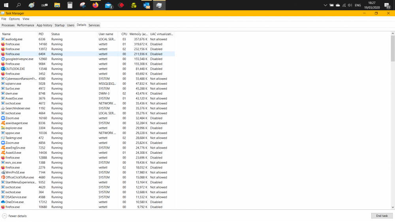The height and width of the screenshot is (222, 395).
Task: Open the Windows Start menu
Action: (6, 5)
